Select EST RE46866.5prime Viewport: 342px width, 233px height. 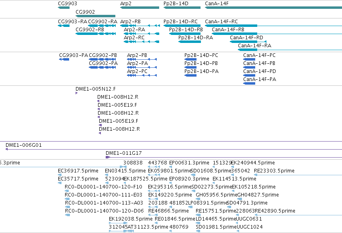point(153,215)
